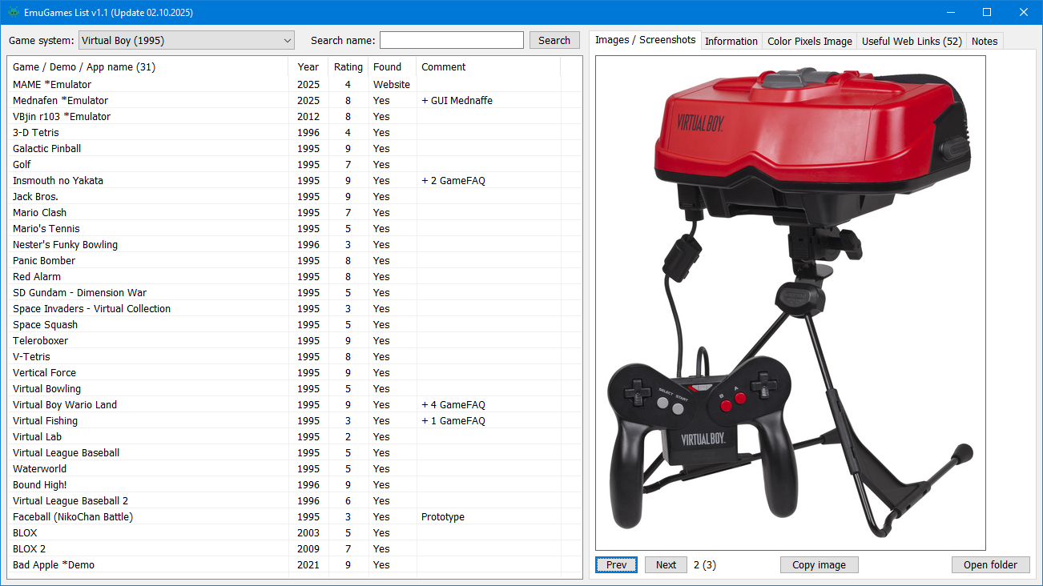Viewport: 1043px width, 586px height.
Task: Switch to the Notes tab
Action: click(984, 41)
